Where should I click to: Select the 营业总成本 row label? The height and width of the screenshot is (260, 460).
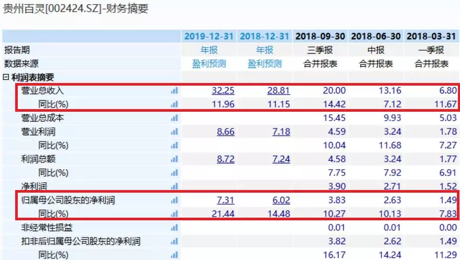42,118
